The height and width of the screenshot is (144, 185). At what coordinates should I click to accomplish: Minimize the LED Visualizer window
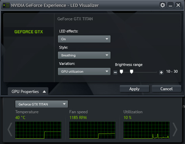point(170,5)
